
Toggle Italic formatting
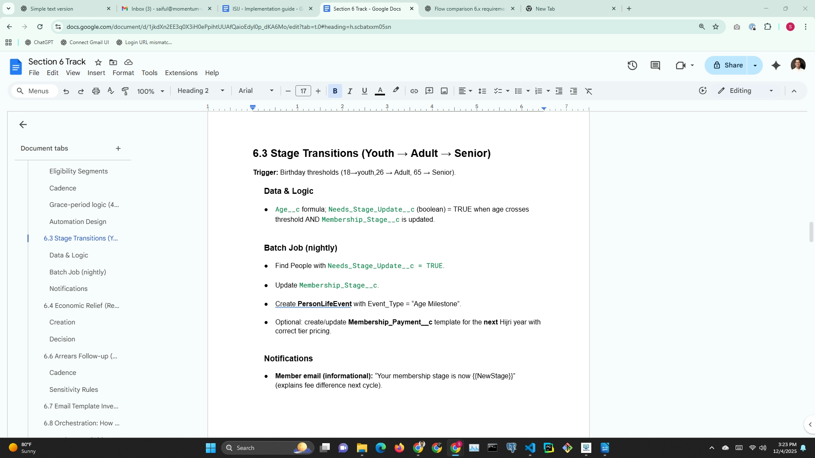coord(350,91)
